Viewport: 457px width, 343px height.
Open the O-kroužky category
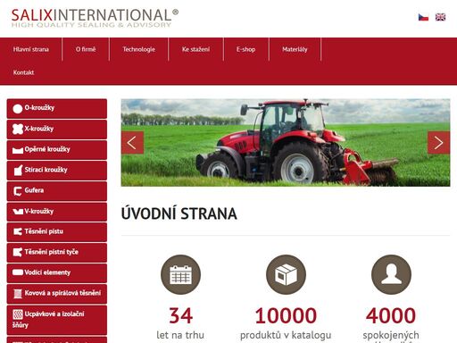pos(57,108)
